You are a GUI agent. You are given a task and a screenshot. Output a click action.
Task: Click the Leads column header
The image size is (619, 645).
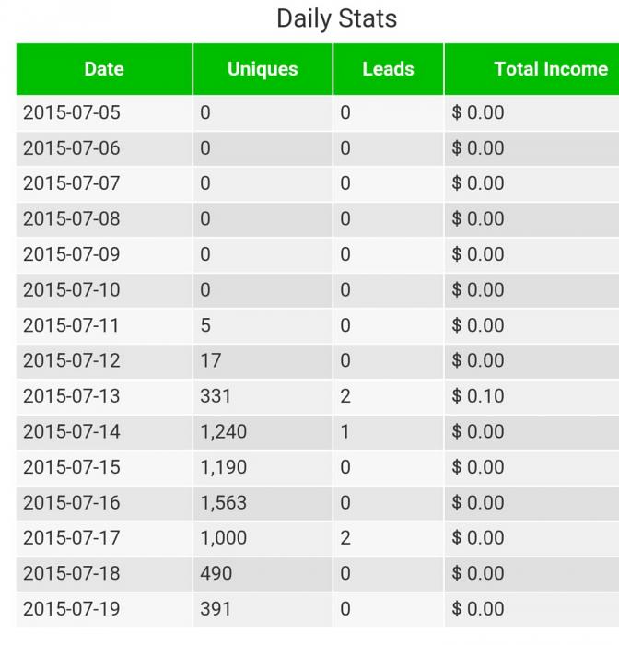(x=389, y=69)
